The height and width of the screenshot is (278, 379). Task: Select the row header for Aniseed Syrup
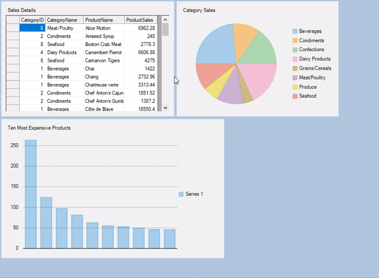13,37
